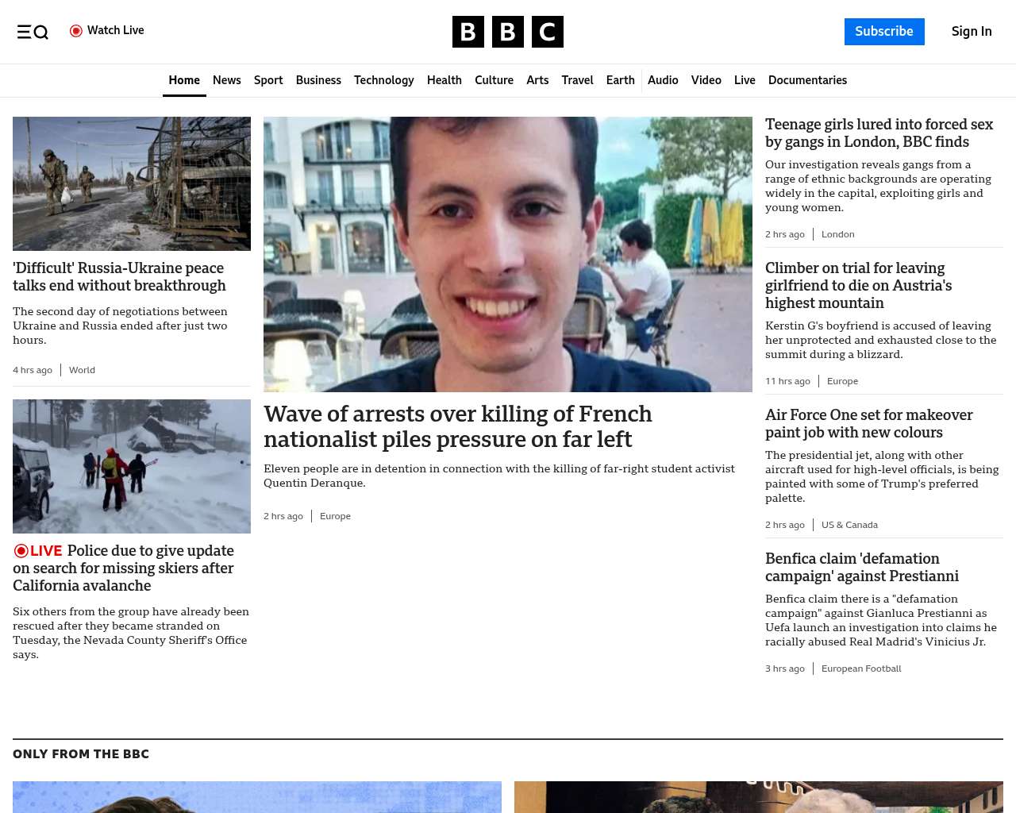This screenshot has width=1016, height=813.
Task: Open the Sport section
Action: click(x=268, y=80)
